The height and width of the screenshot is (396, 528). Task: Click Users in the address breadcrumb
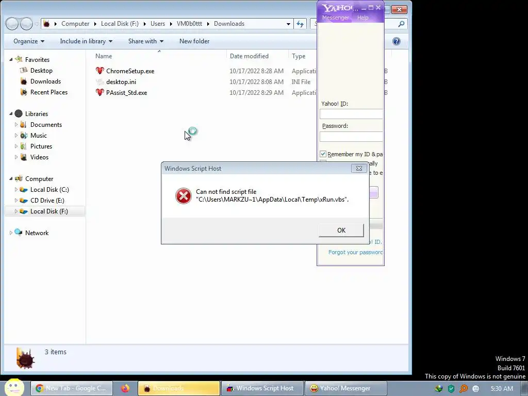tap(158, 24)
